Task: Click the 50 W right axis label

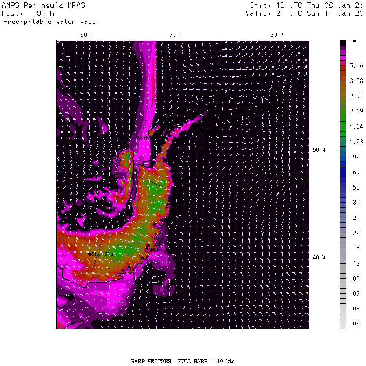Action: coord(318,150)
